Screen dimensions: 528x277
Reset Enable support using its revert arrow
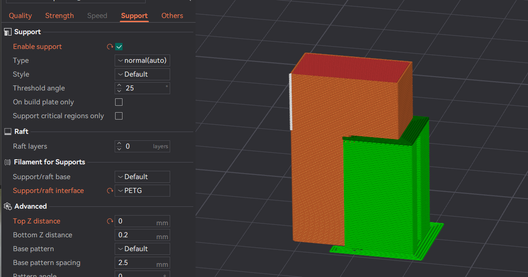pyautogui.click(x=110, y=46)
